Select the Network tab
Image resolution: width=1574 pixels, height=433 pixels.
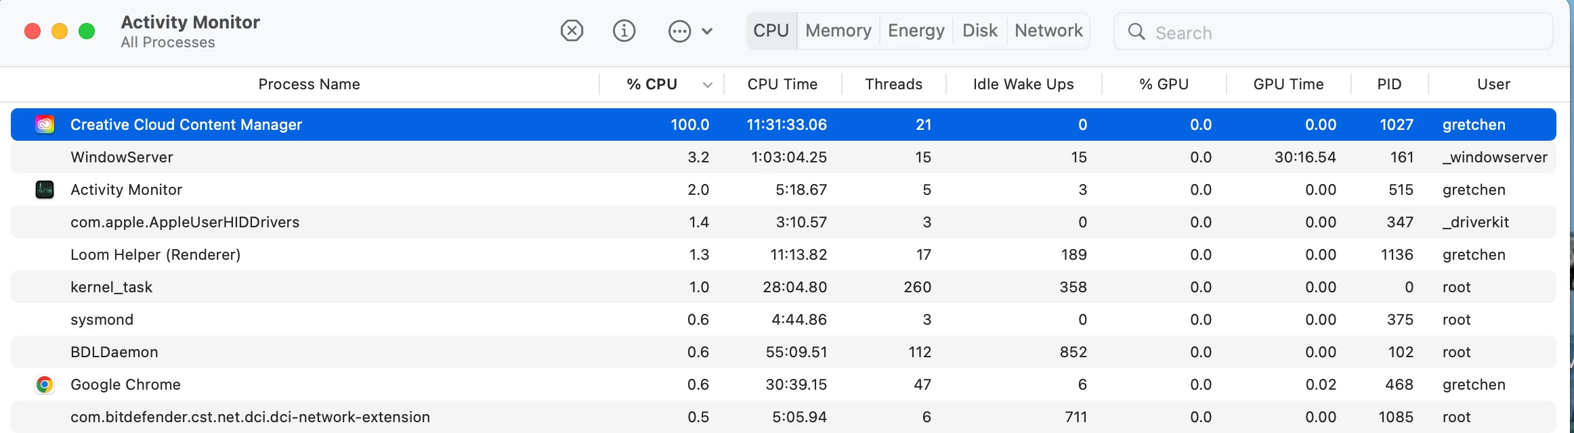tap(1048, 31)
